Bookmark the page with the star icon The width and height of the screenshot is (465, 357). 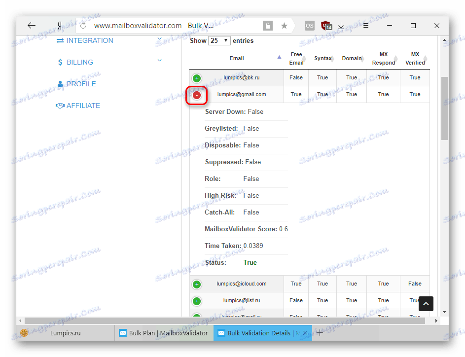point(284,26)
